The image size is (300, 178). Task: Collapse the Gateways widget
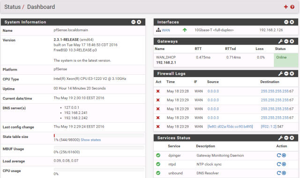point(286,42)
